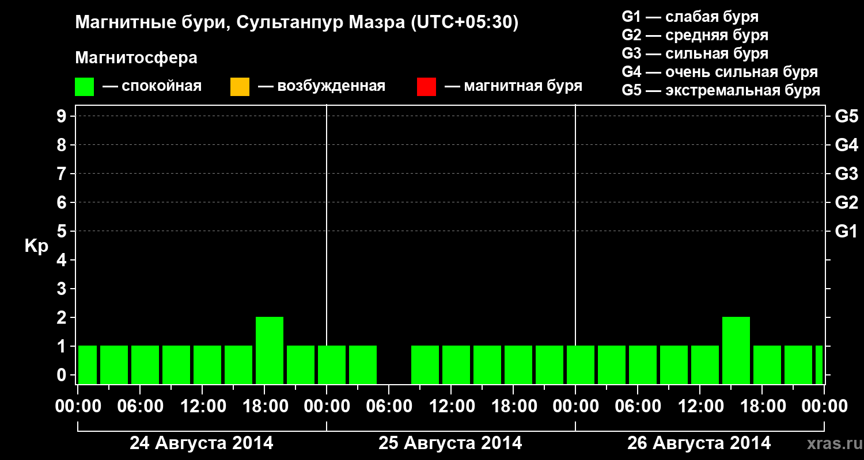Viewport: 864px width, 460px height.
Task: Click the 'G3 — сильная буря' legend line
Action: pos(695,53)
